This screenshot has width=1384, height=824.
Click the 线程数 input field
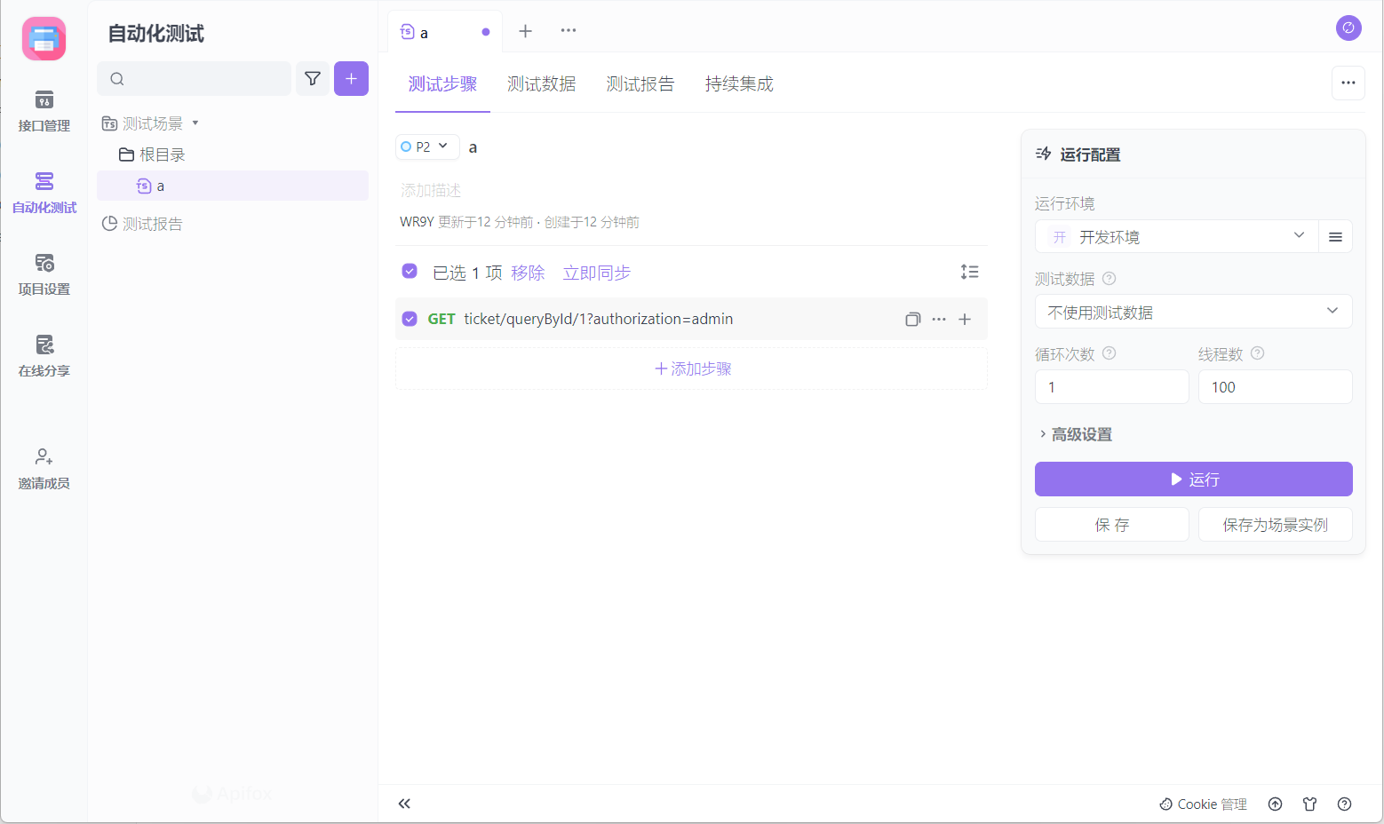pyautogui.click(x=1275, y=387)
